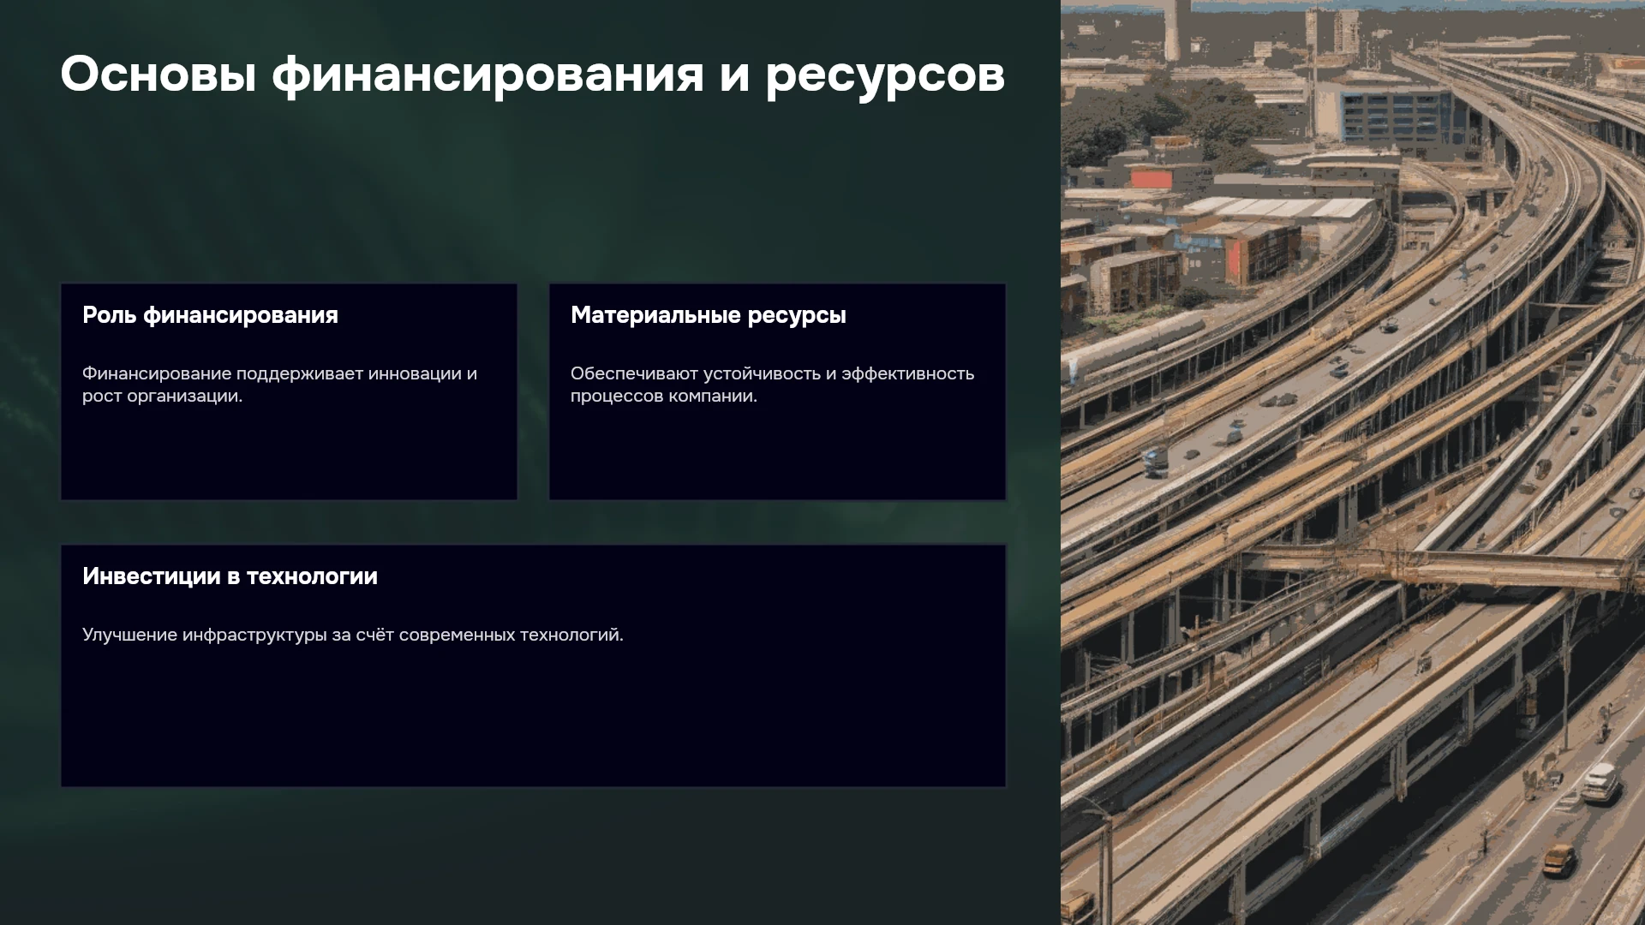Viewport: 1645px width, 925px height.
Task: Select the 'Роль финансирования' card heading
Action: [210, 315]
